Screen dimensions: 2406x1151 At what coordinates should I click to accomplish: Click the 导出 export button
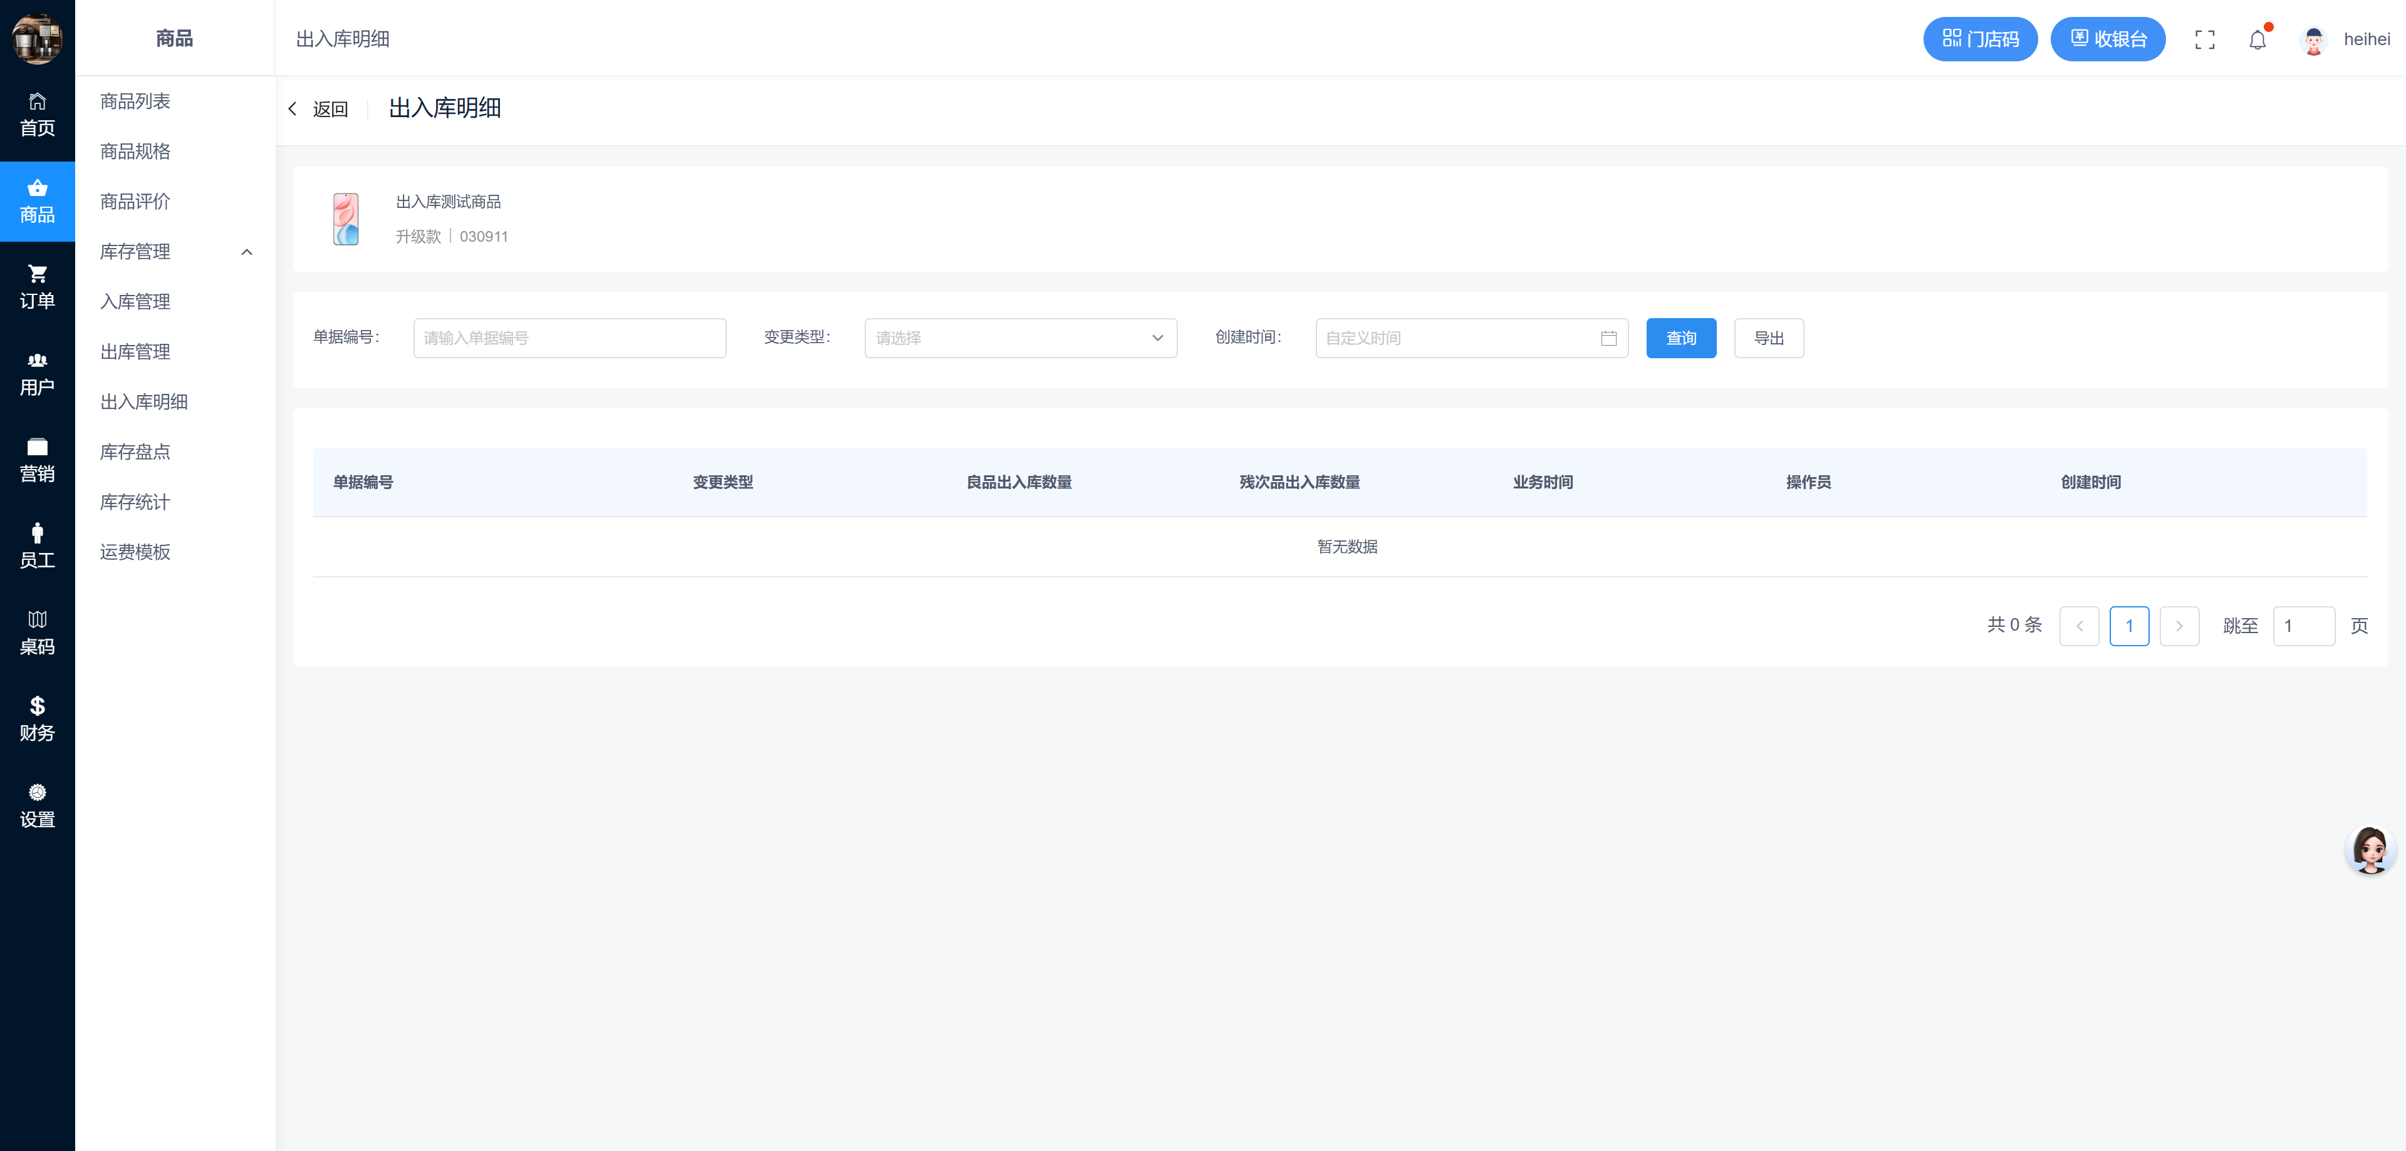(1768, 338)
